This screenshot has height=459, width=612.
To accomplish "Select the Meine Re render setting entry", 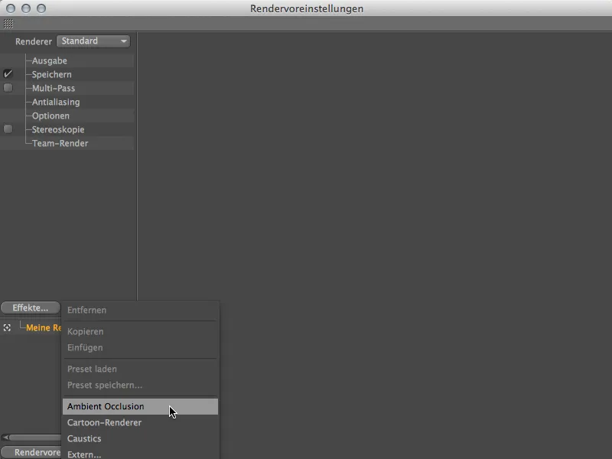I will pyautogui.click(x=44, y=327).
